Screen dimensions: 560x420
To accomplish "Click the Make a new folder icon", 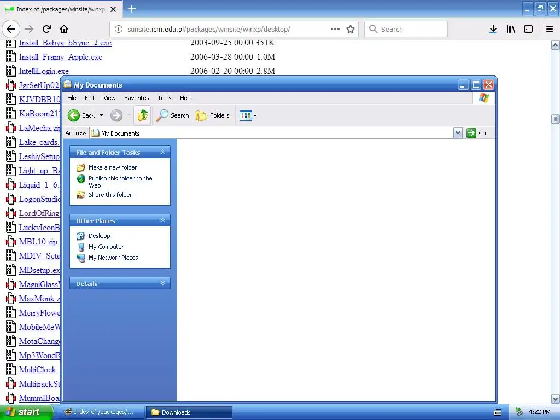I will tap(81, 167).
